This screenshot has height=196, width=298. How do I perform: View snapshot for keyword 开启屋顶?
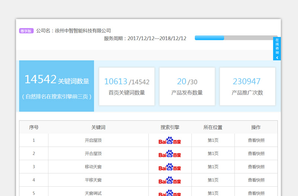256,140
